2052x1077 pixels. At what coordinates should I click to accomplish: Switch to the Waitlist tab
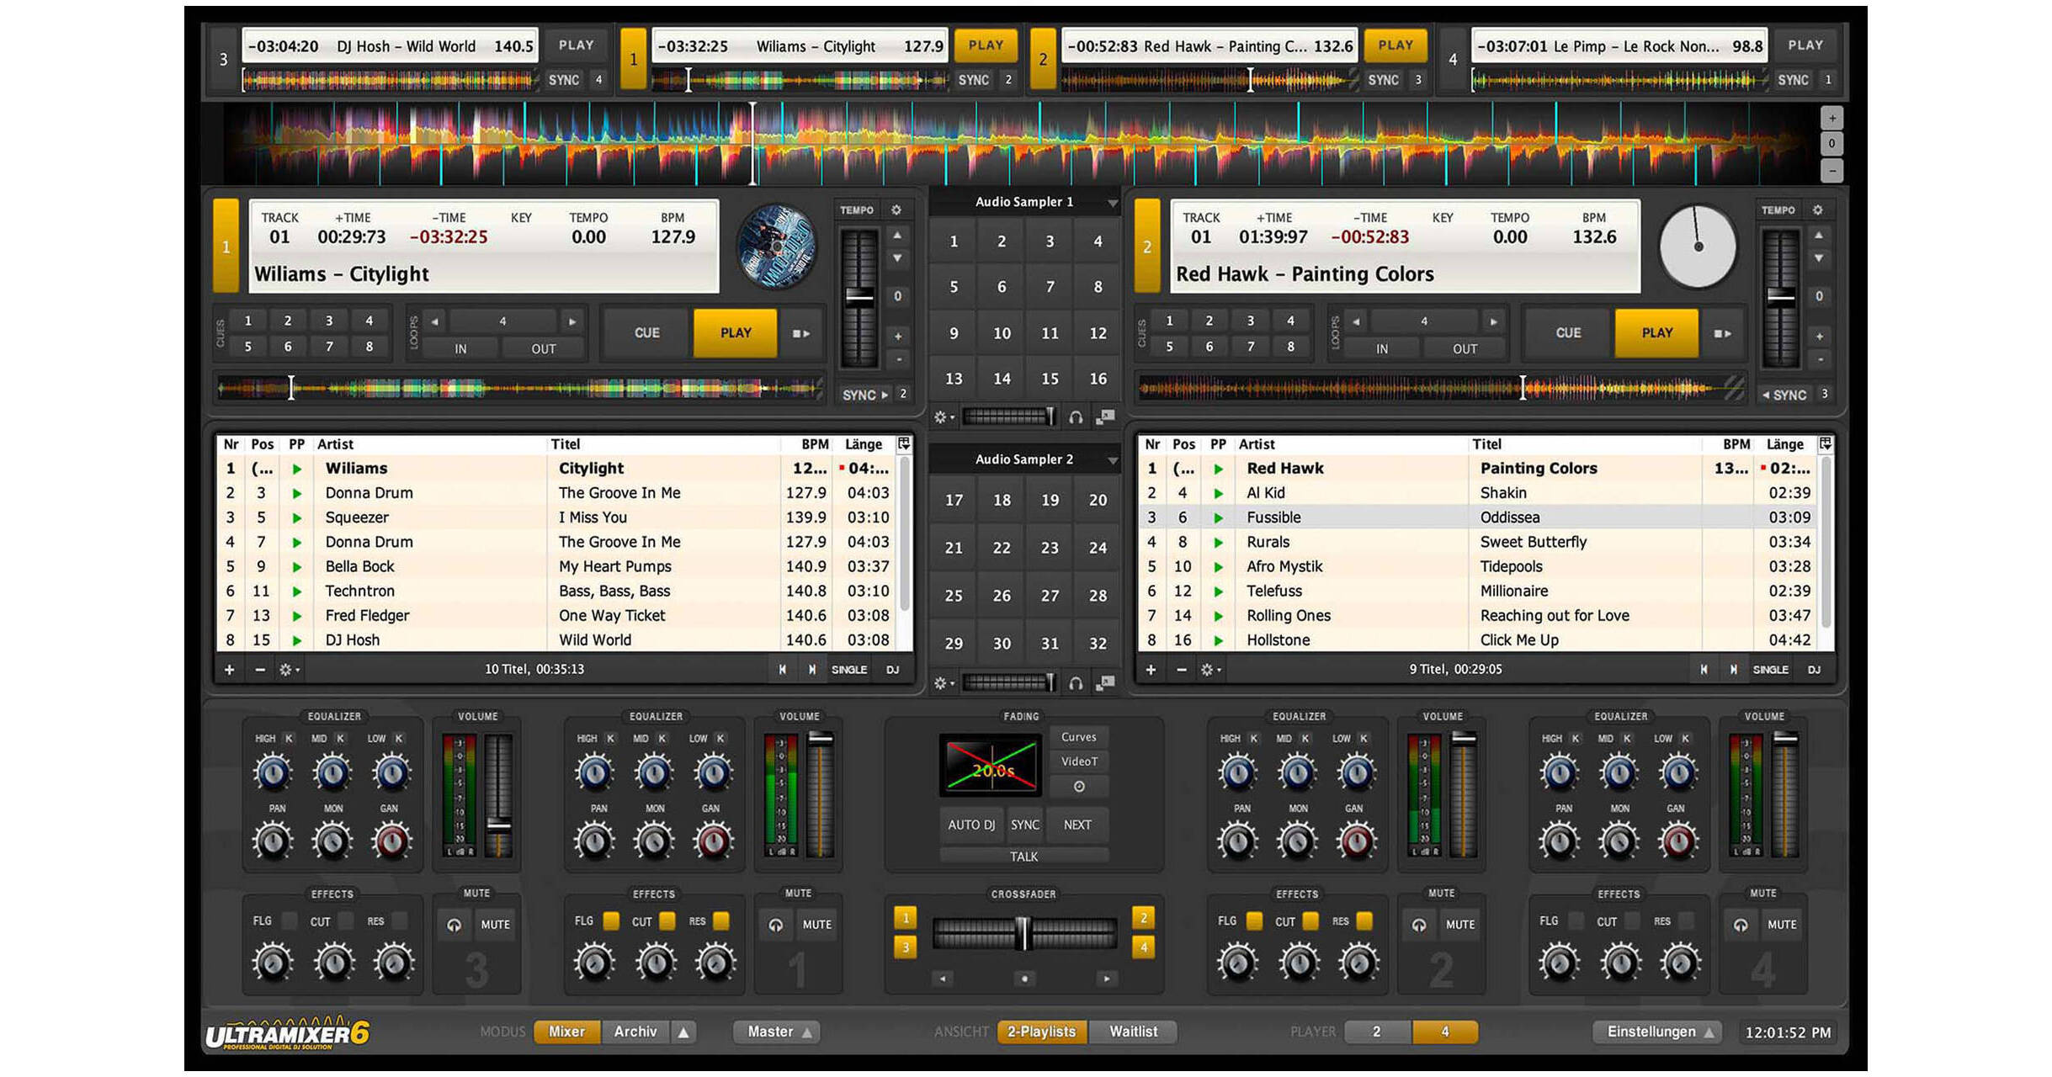tap(1133, 1031)
